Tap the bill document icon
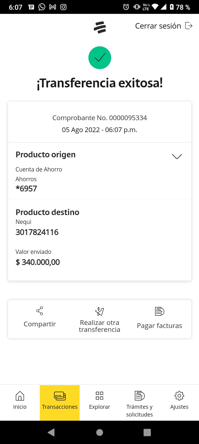Viewport: 199px width, 444px height. [x=159, y=311]
